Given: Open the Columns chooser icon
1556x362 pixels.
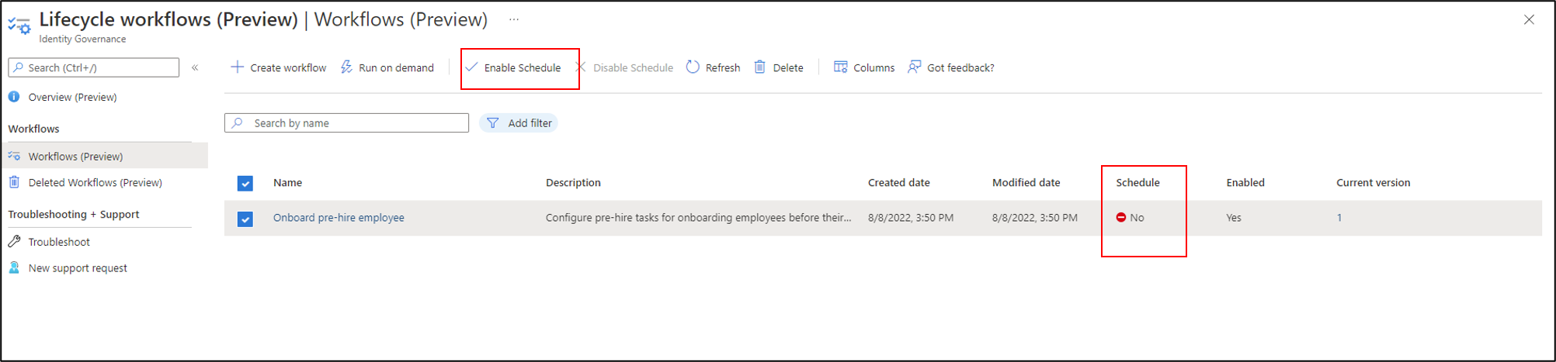Looking at the screenshot, I should [840, 67].
